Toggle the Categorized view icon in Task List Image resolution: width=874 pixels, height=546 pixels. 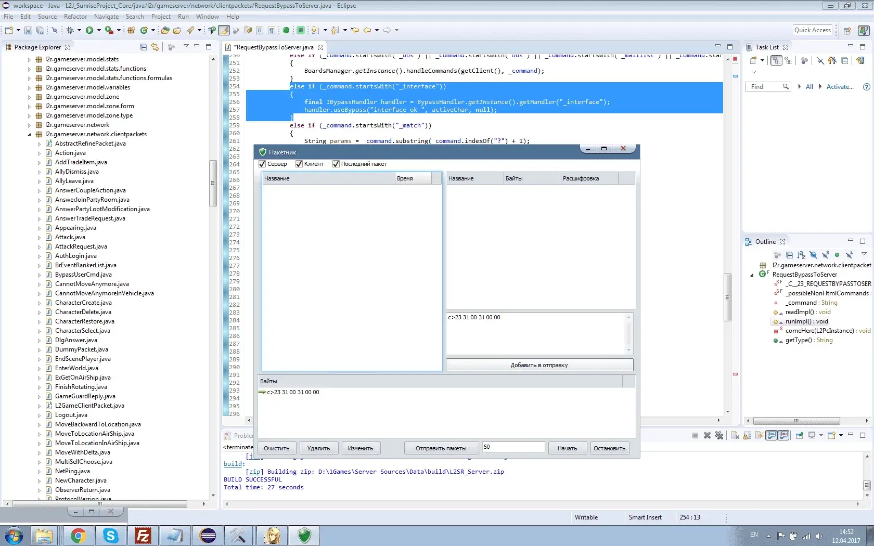pyautogui.click(x=776, y=60)
